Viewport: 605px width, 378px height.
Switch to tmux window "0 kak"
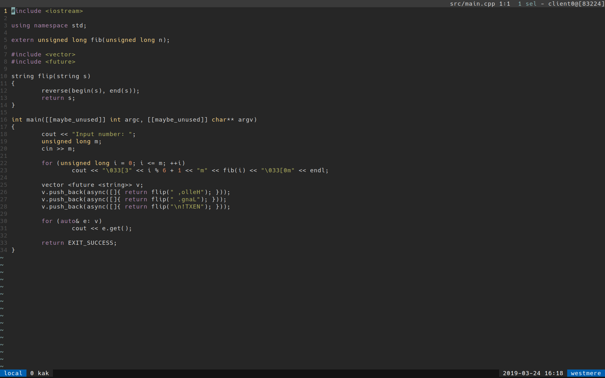[40, 373]
